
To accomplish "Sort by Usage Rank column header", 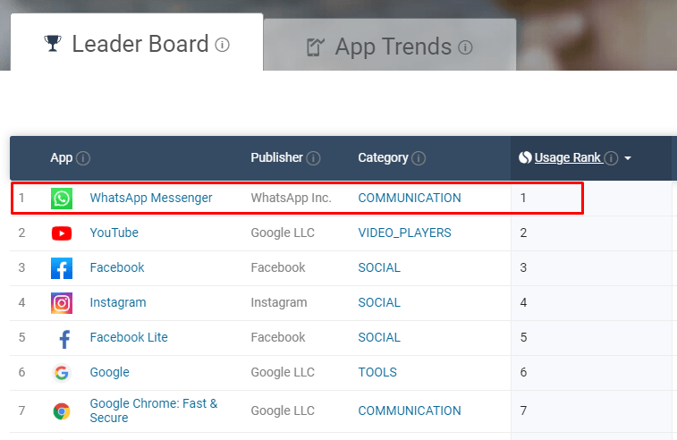I will click(x=568, y=157).
